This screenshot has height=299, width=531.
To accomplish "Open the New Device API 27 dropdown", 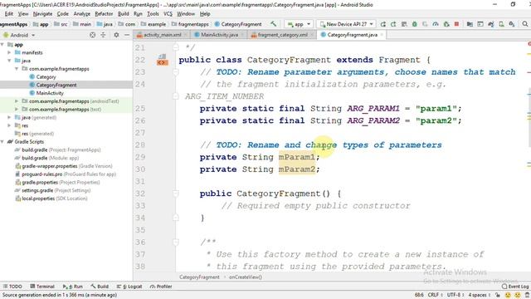I will pos(346,24).
